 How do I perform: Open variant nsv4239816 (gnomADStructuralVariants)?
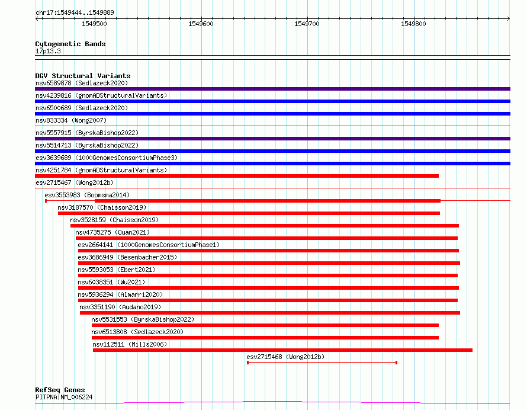[x=101, y=95]
